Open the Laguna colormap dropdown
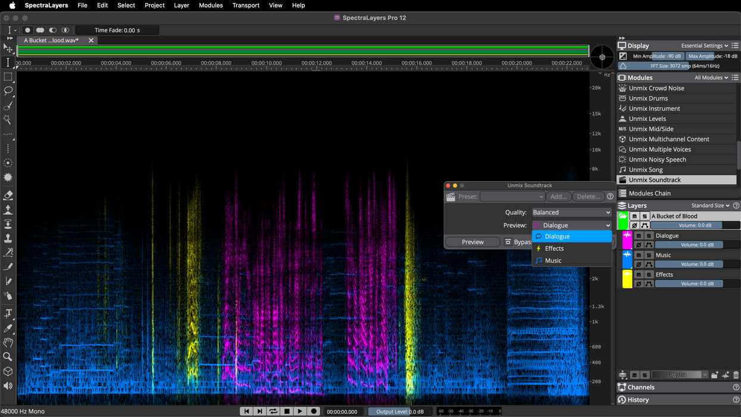The height and width of the screenshot is (417, 741). [680, 375]
